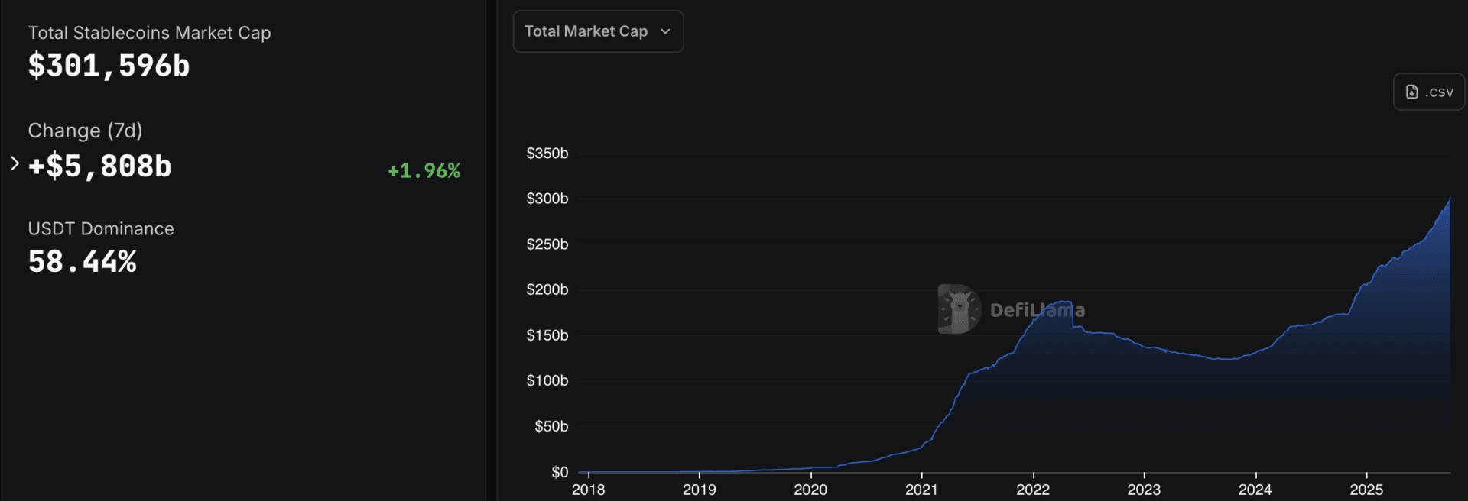The width and height of the screenshot is (1468, 501).
Task: Click the DefiLlama watermark text
Action: tap(1037, 310)
